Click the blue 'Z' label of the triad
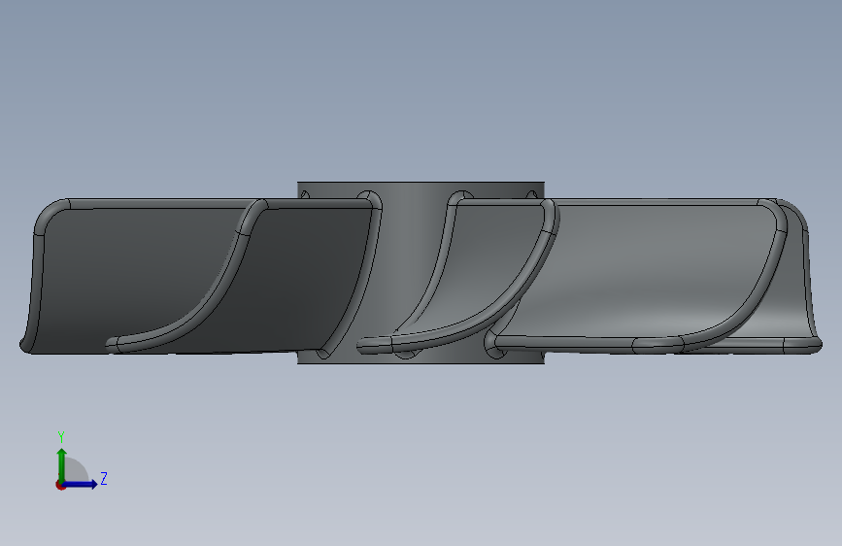 [104, 478]
